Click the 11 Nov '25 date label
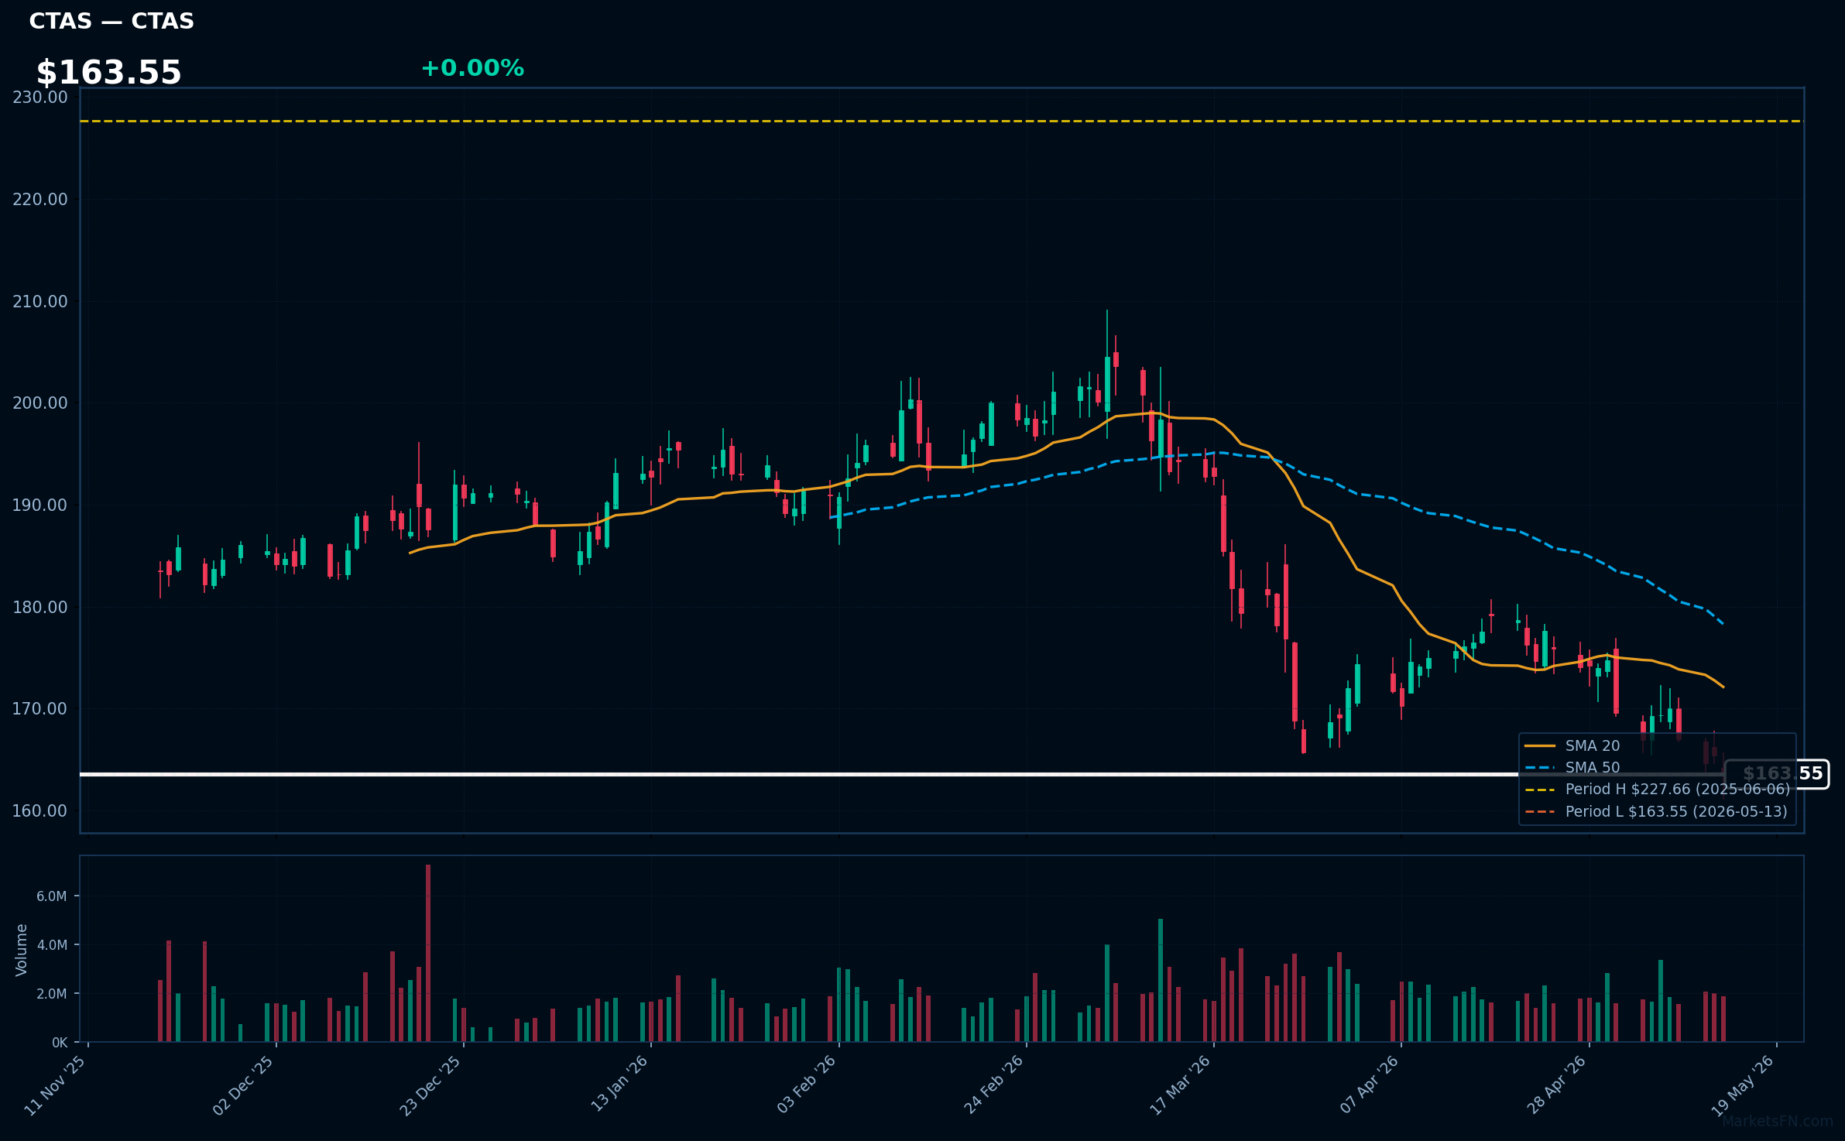This screenshot has width=1845, height=1141. click(55, 1085)
